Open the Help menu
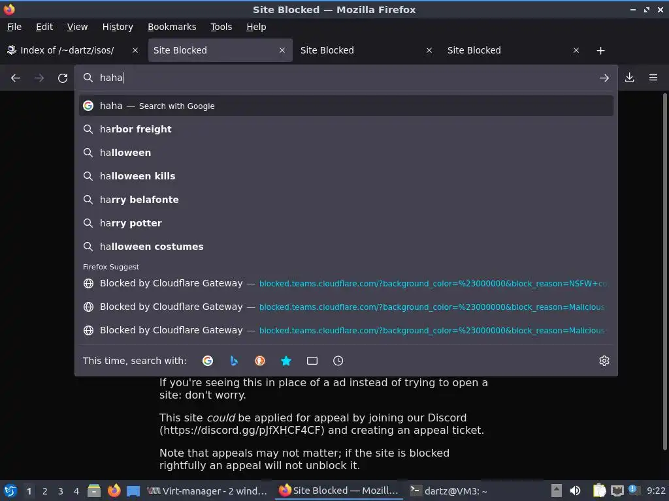This screenshot has height=501, width=669. click(x=256, y=27)
